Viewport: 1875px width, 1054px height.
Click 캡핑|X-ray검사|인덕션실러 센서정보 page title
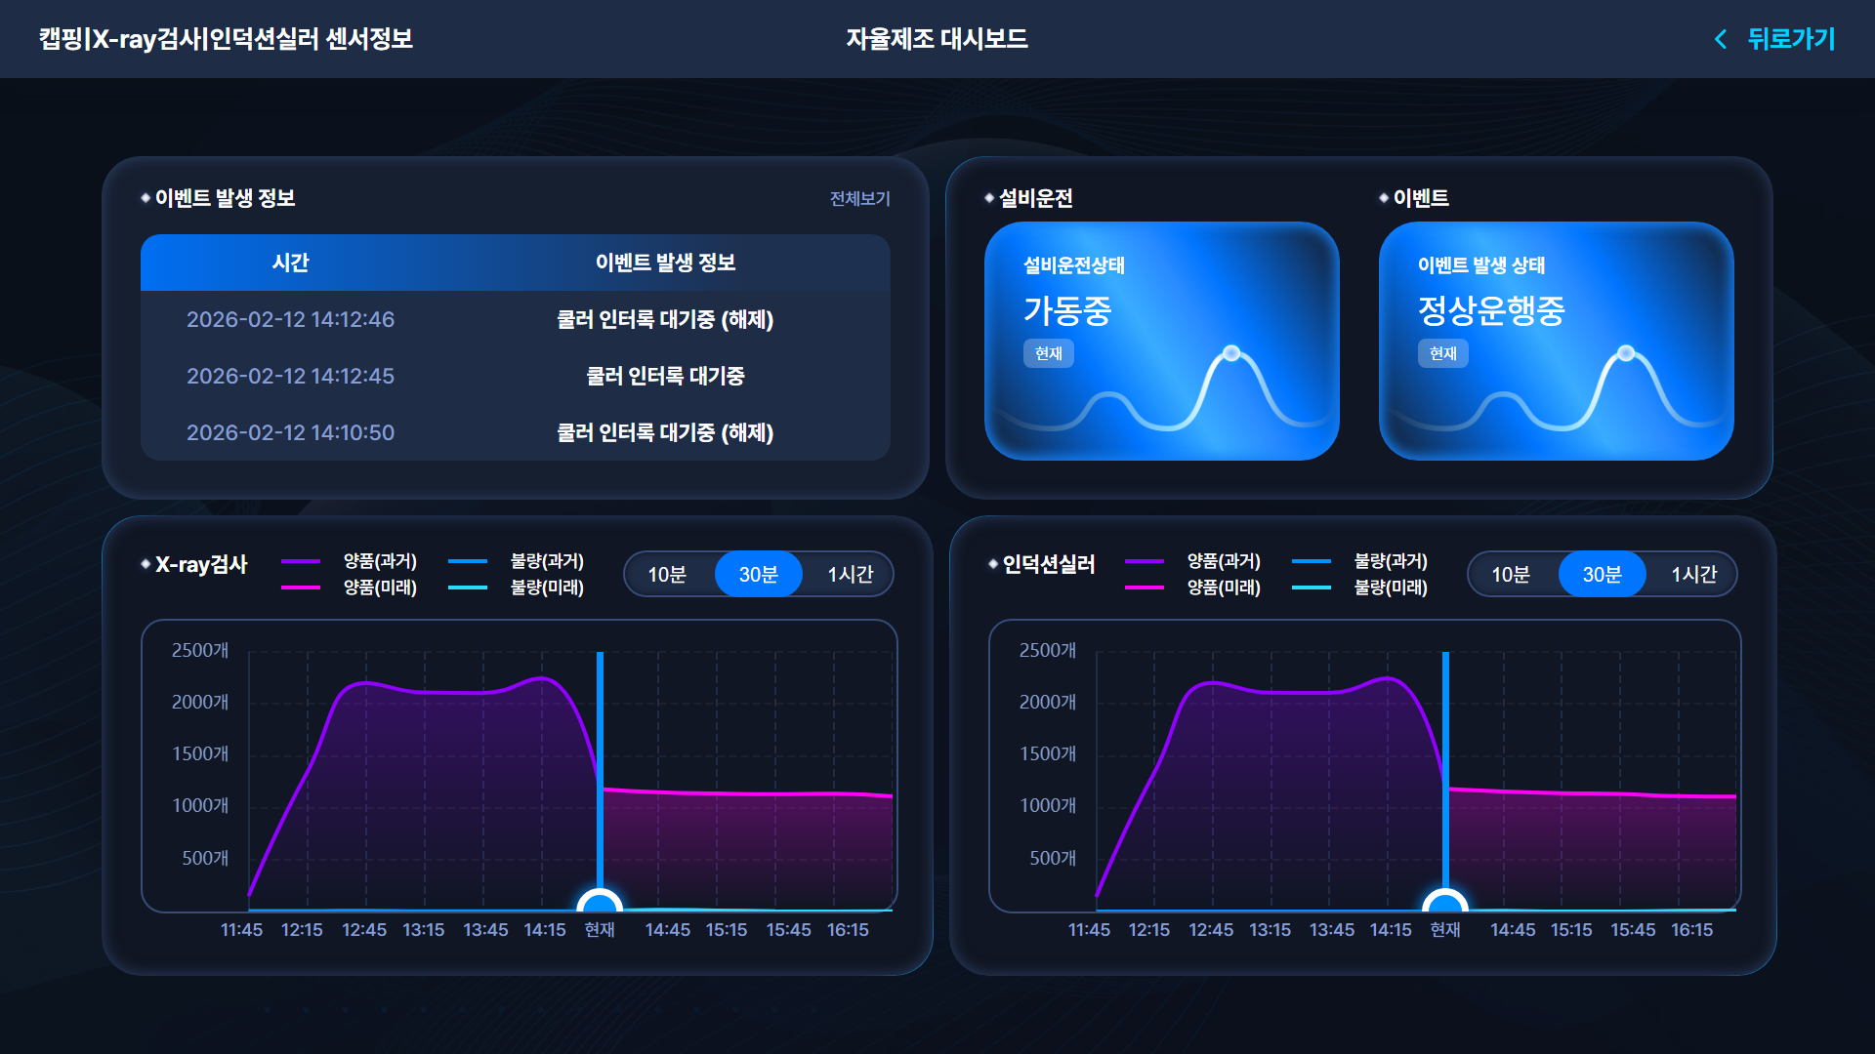[x=226, y=39]
